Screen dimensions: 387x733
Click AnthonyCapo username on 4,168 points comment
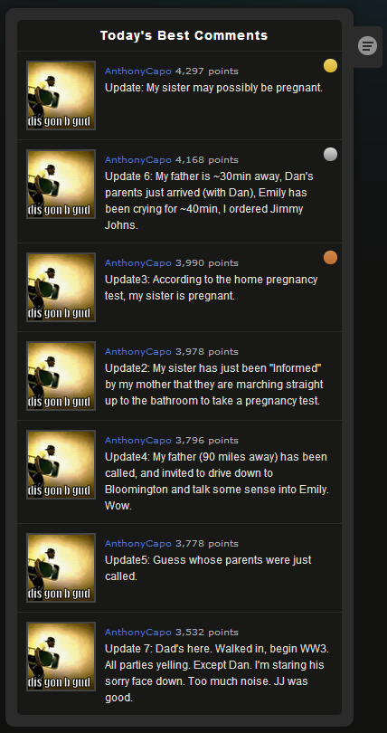coord(138,160)
